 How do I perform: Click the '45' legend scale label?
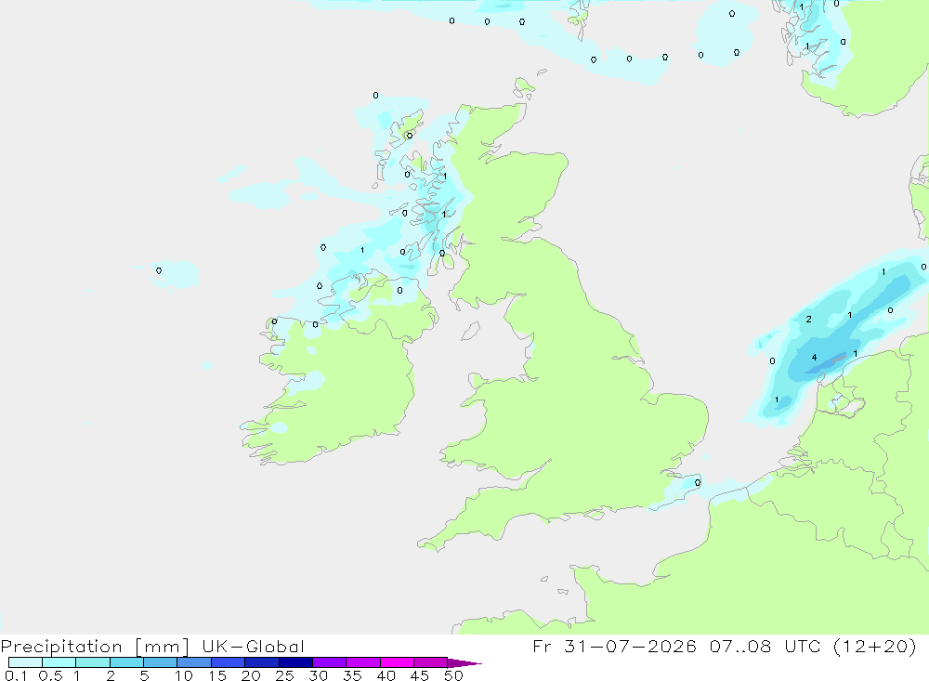pyautogui.click(x=420, y=675)
